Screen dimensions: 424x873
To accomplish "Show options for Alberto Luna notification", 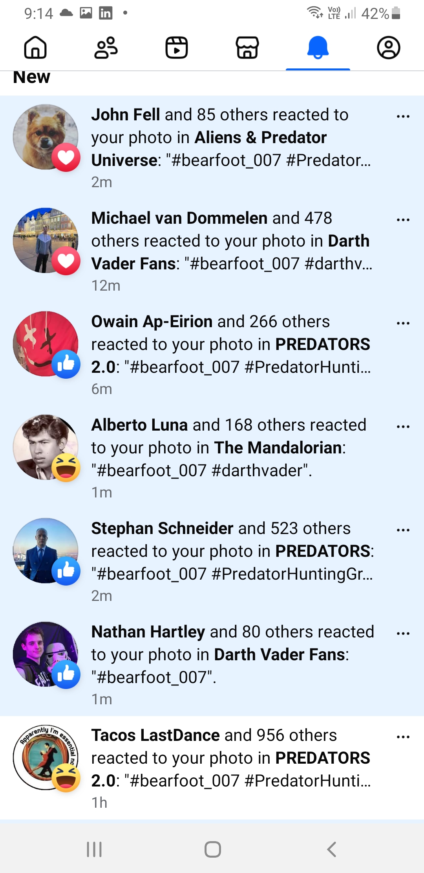I will click(403, 427).
